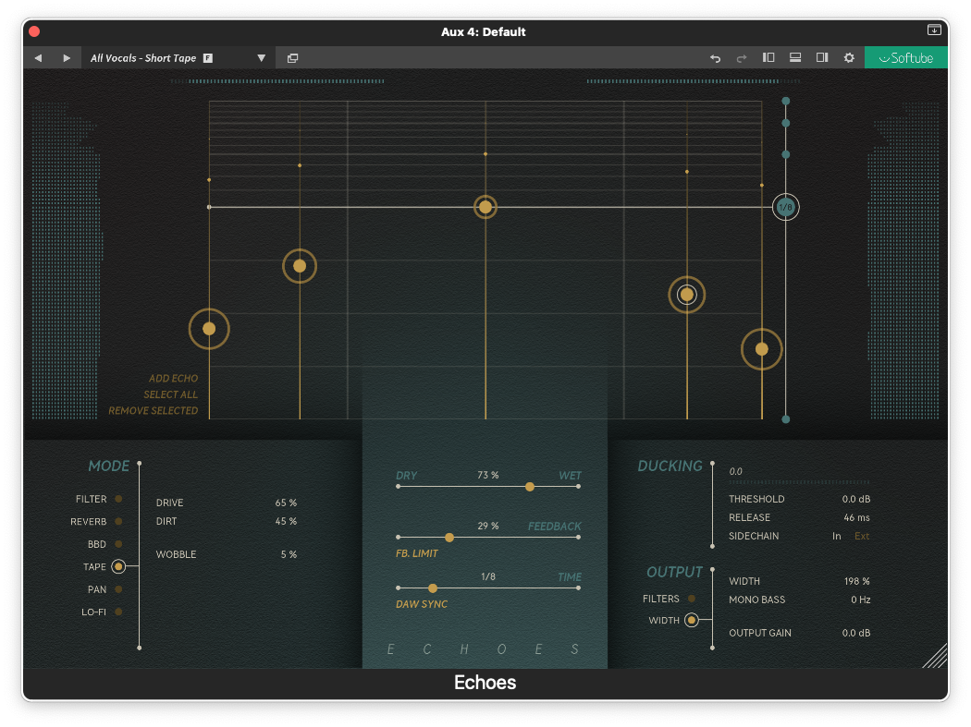Open the preset compare window icon
The height and width of the screenshot is (727, 971).
pyautogui.click(x=293, y=58)
